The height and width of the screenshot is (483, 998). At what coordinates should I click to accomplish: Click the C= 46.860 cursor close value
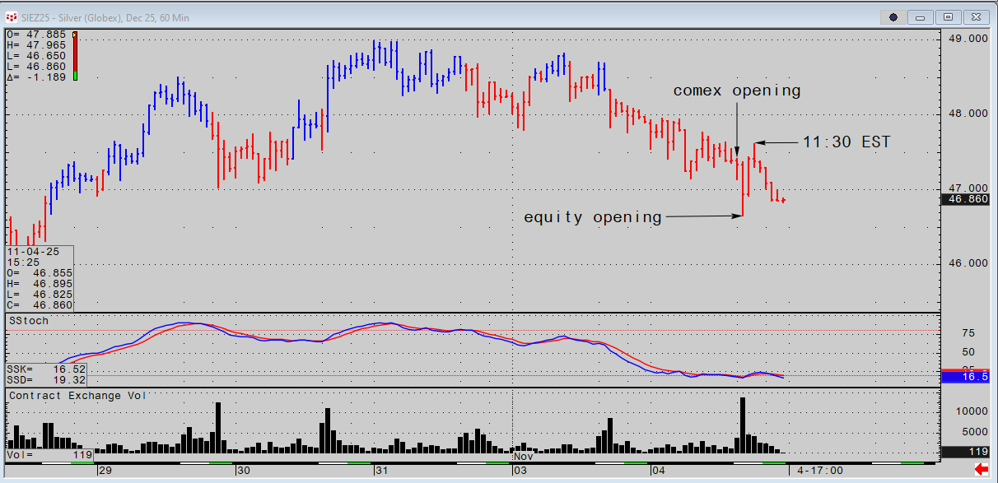[x=40, y=304]
